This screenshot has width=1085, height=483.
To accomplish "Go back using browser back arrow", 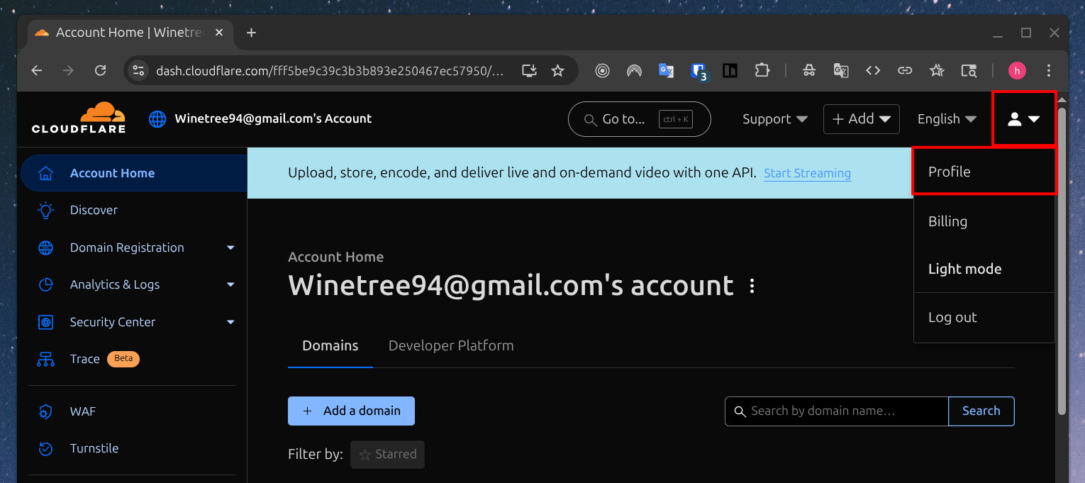I will (37, 70).
